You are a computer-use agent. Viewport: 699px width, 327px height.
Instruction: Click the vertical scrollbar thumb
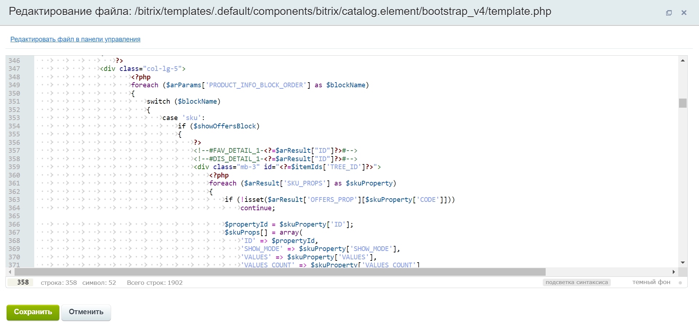point(683,103)
